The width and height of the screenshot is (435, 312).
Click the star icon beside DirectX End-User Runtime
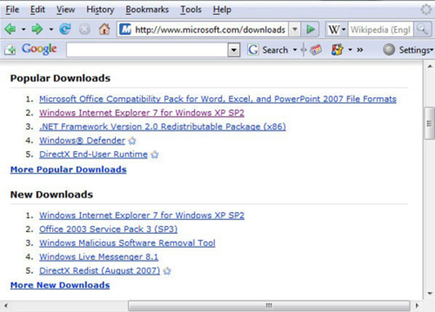coord(155,155)
